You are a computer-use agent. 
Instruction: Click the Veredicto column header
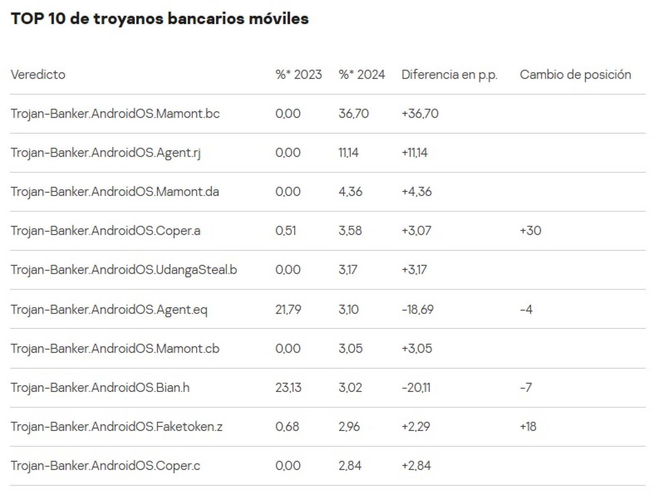(x=38, y=75)
